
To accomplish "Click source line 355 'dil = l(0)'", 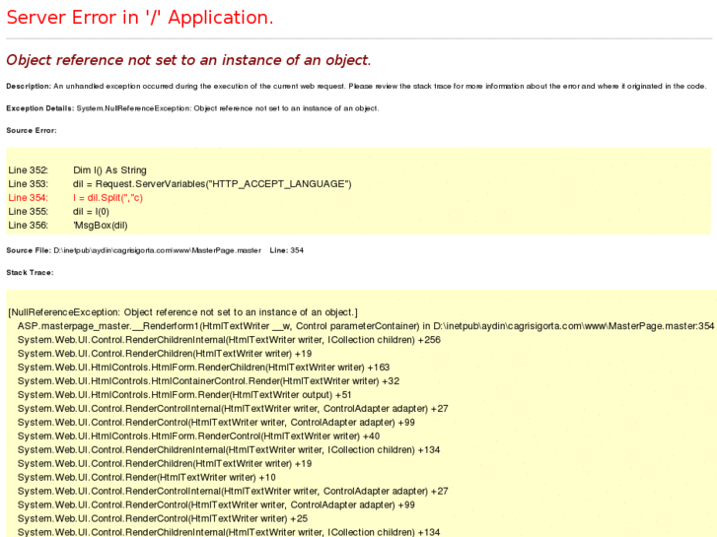I will point(91,212).
